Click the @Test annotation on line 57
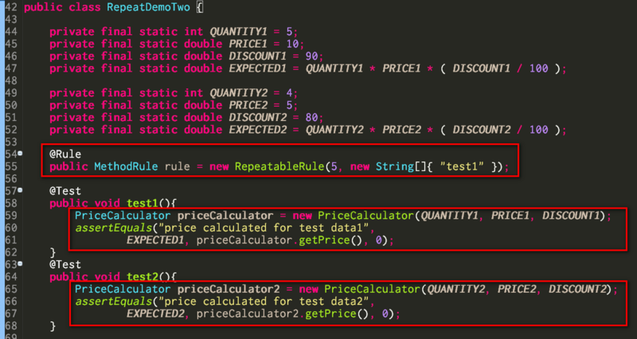 point(65,191)
